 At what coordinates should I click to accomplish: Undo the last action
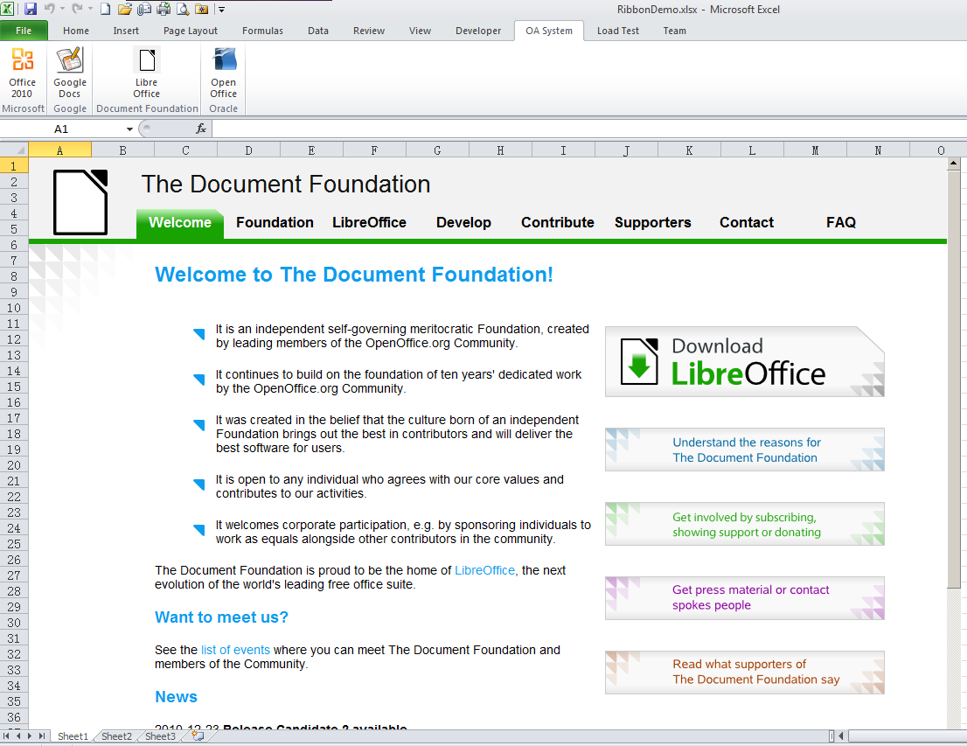tap(49, 9)
